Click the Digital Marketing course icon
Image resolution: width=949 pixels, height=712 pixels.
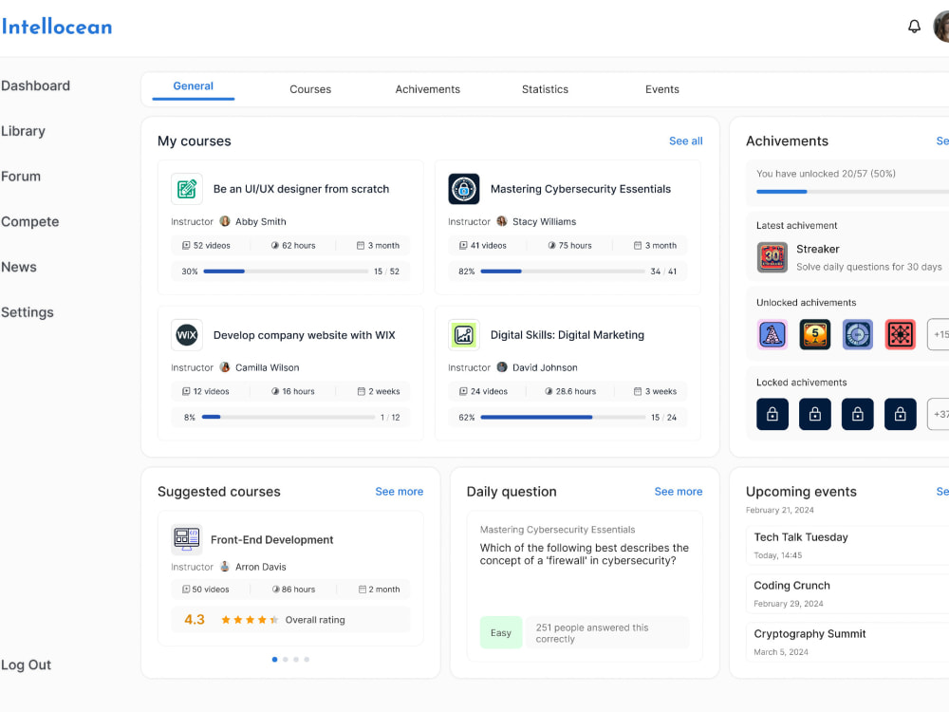tap(464, 335)
